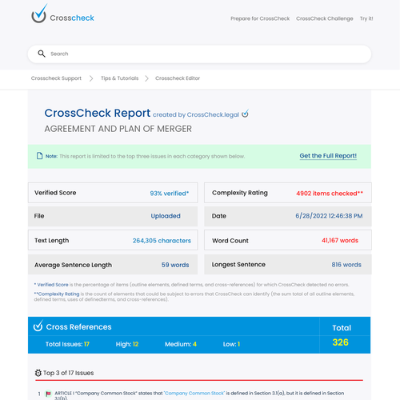Click the search magnifier icon
This screenshot has width=400, height=400.
click(x=42, y=54)
